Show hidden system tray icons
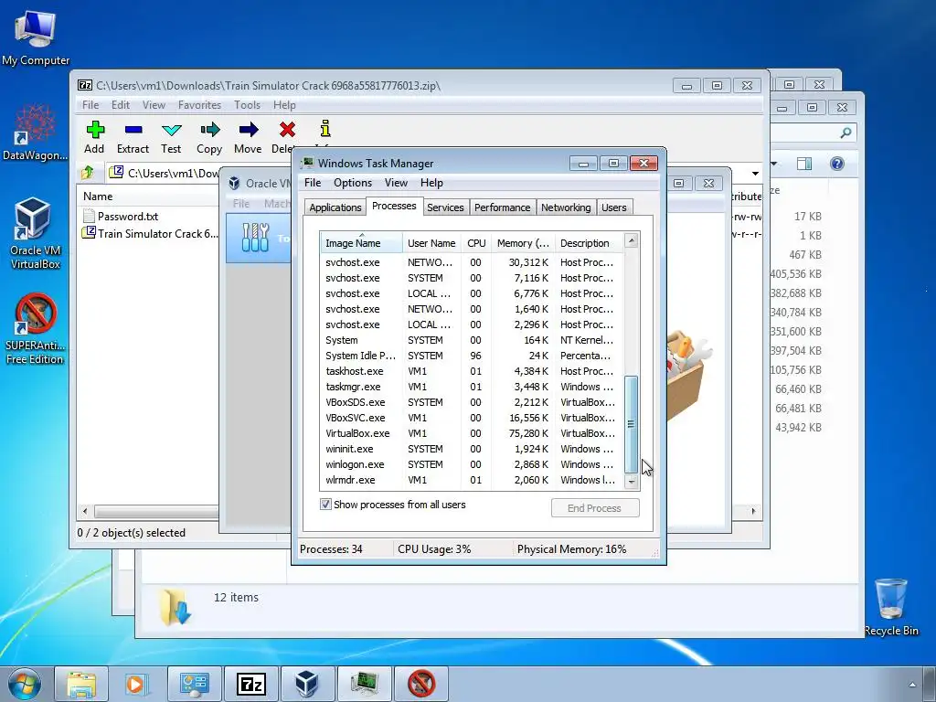The image size is (936, 702). (912, 685)
